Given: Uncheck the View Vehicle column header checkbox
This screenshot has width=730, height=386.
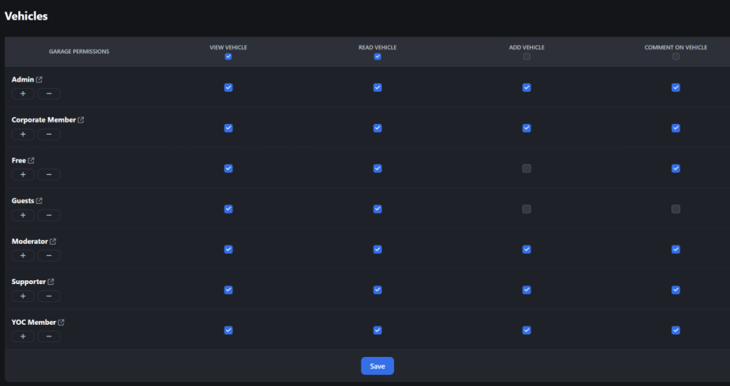Looking at the screenshot, I should 228,57.
